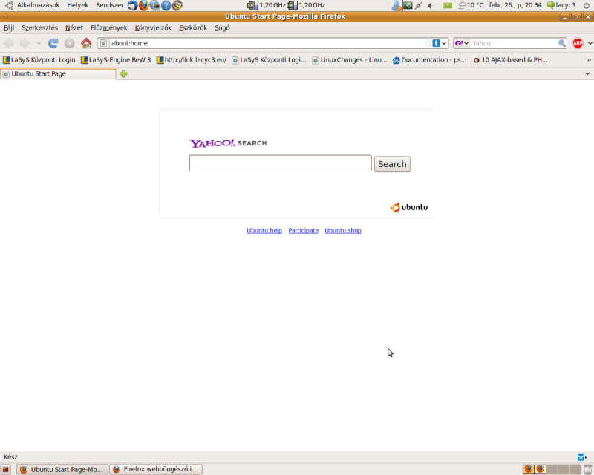Launch Firefox from the top panel icon
Screen dimensions: 594x475
coord(143,5)
